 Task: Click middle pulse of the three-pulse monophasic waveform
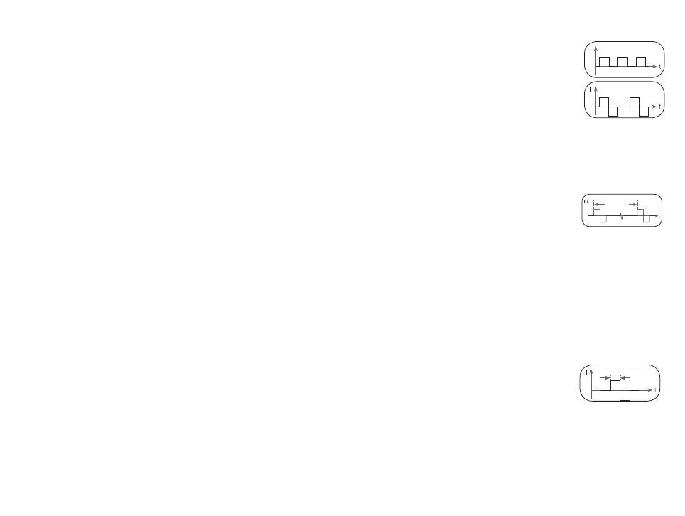(623, 62)
